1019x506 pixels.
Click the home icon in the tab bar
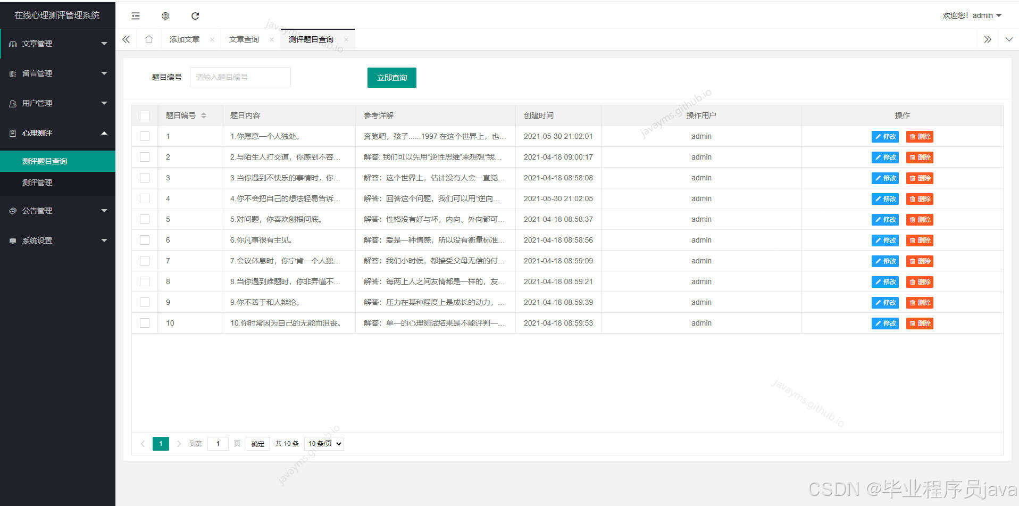[149, 39]
